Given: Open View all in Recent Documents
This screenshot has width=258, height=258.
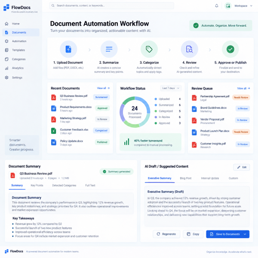Looking at the screenshot, I should 103,88.
